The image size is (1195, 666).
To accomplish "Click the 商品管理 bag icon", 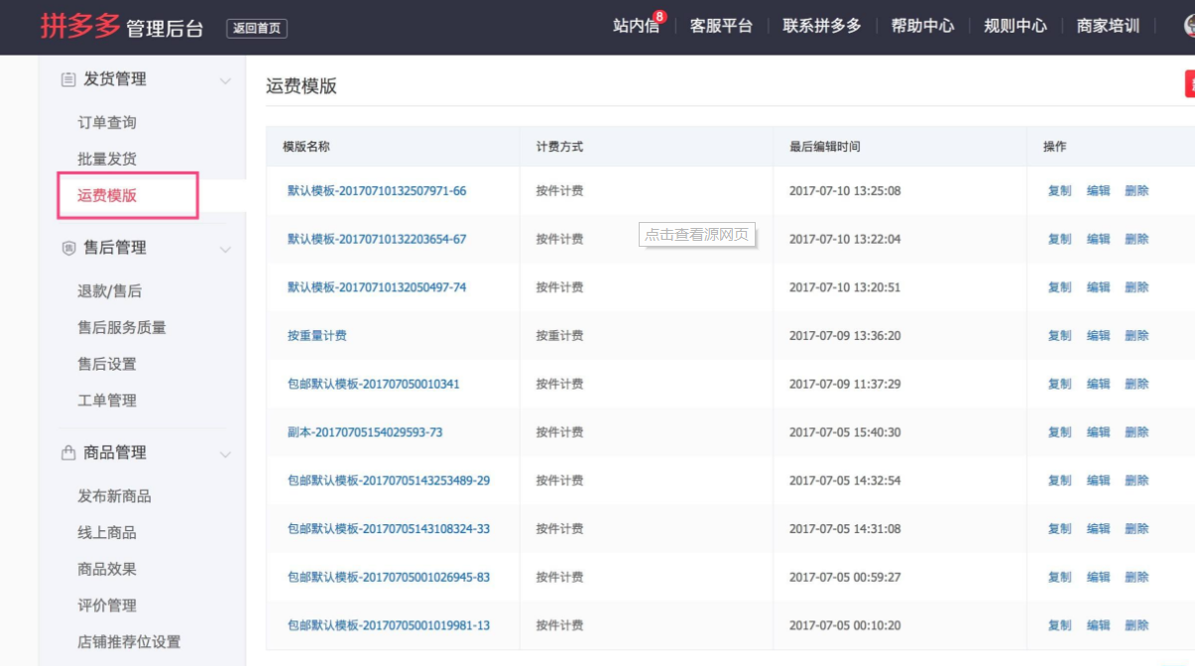I will 68,453.
